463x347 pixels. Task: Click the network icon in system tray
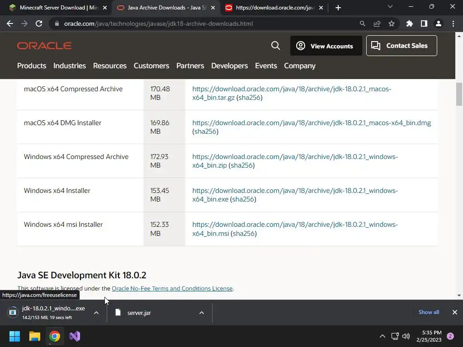395,336
